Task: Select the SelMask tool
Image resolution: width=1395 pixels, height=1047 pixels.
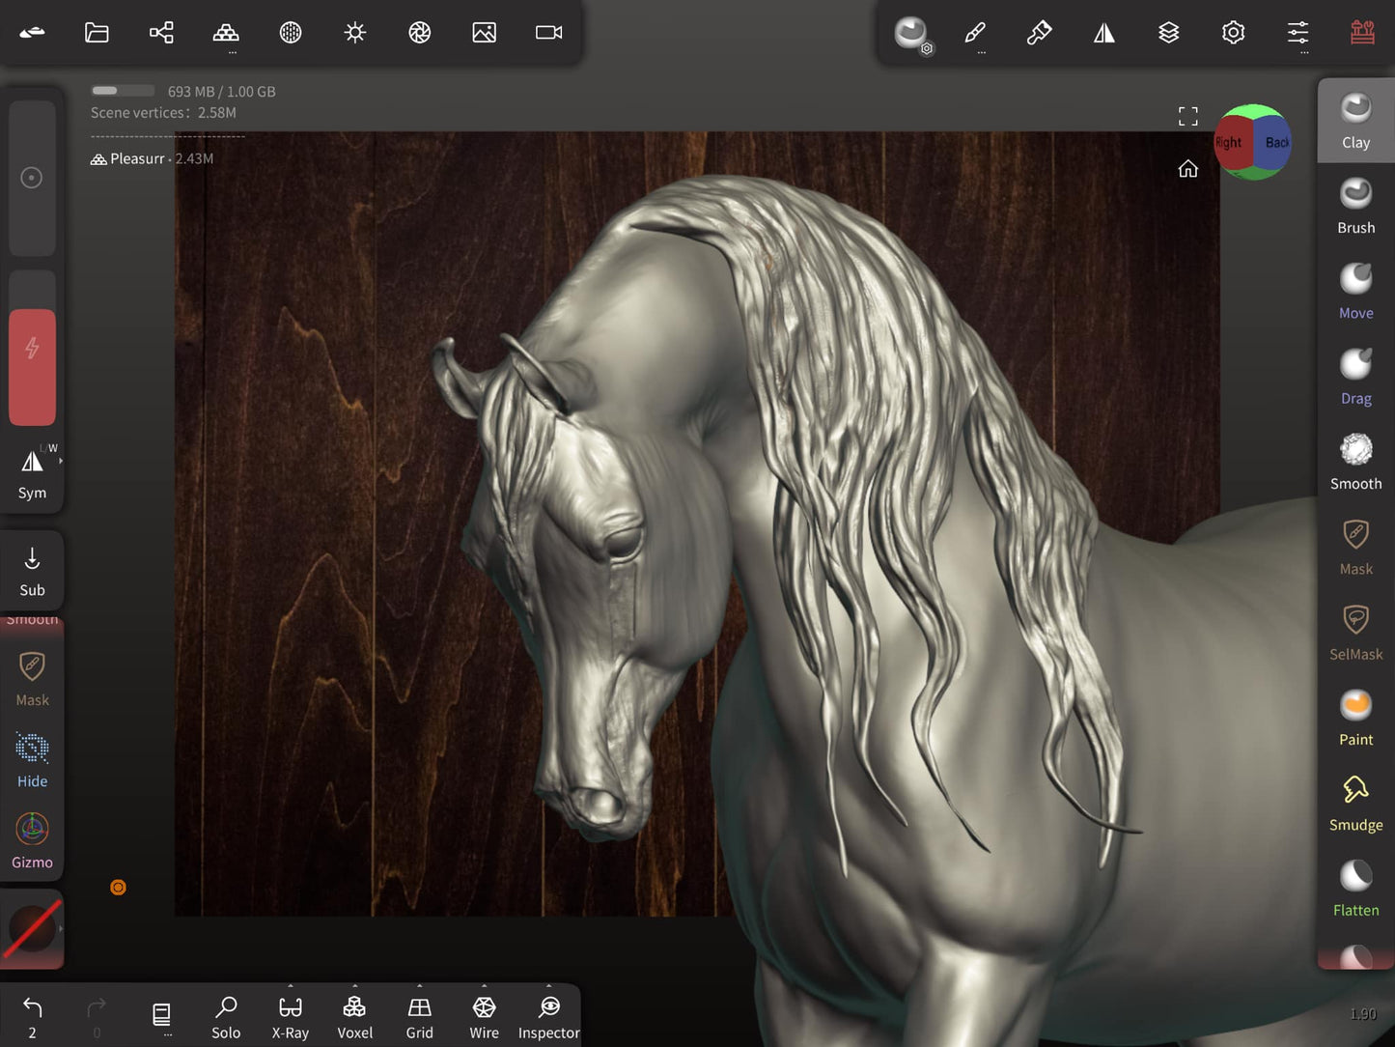Action: click(1356, 633)
